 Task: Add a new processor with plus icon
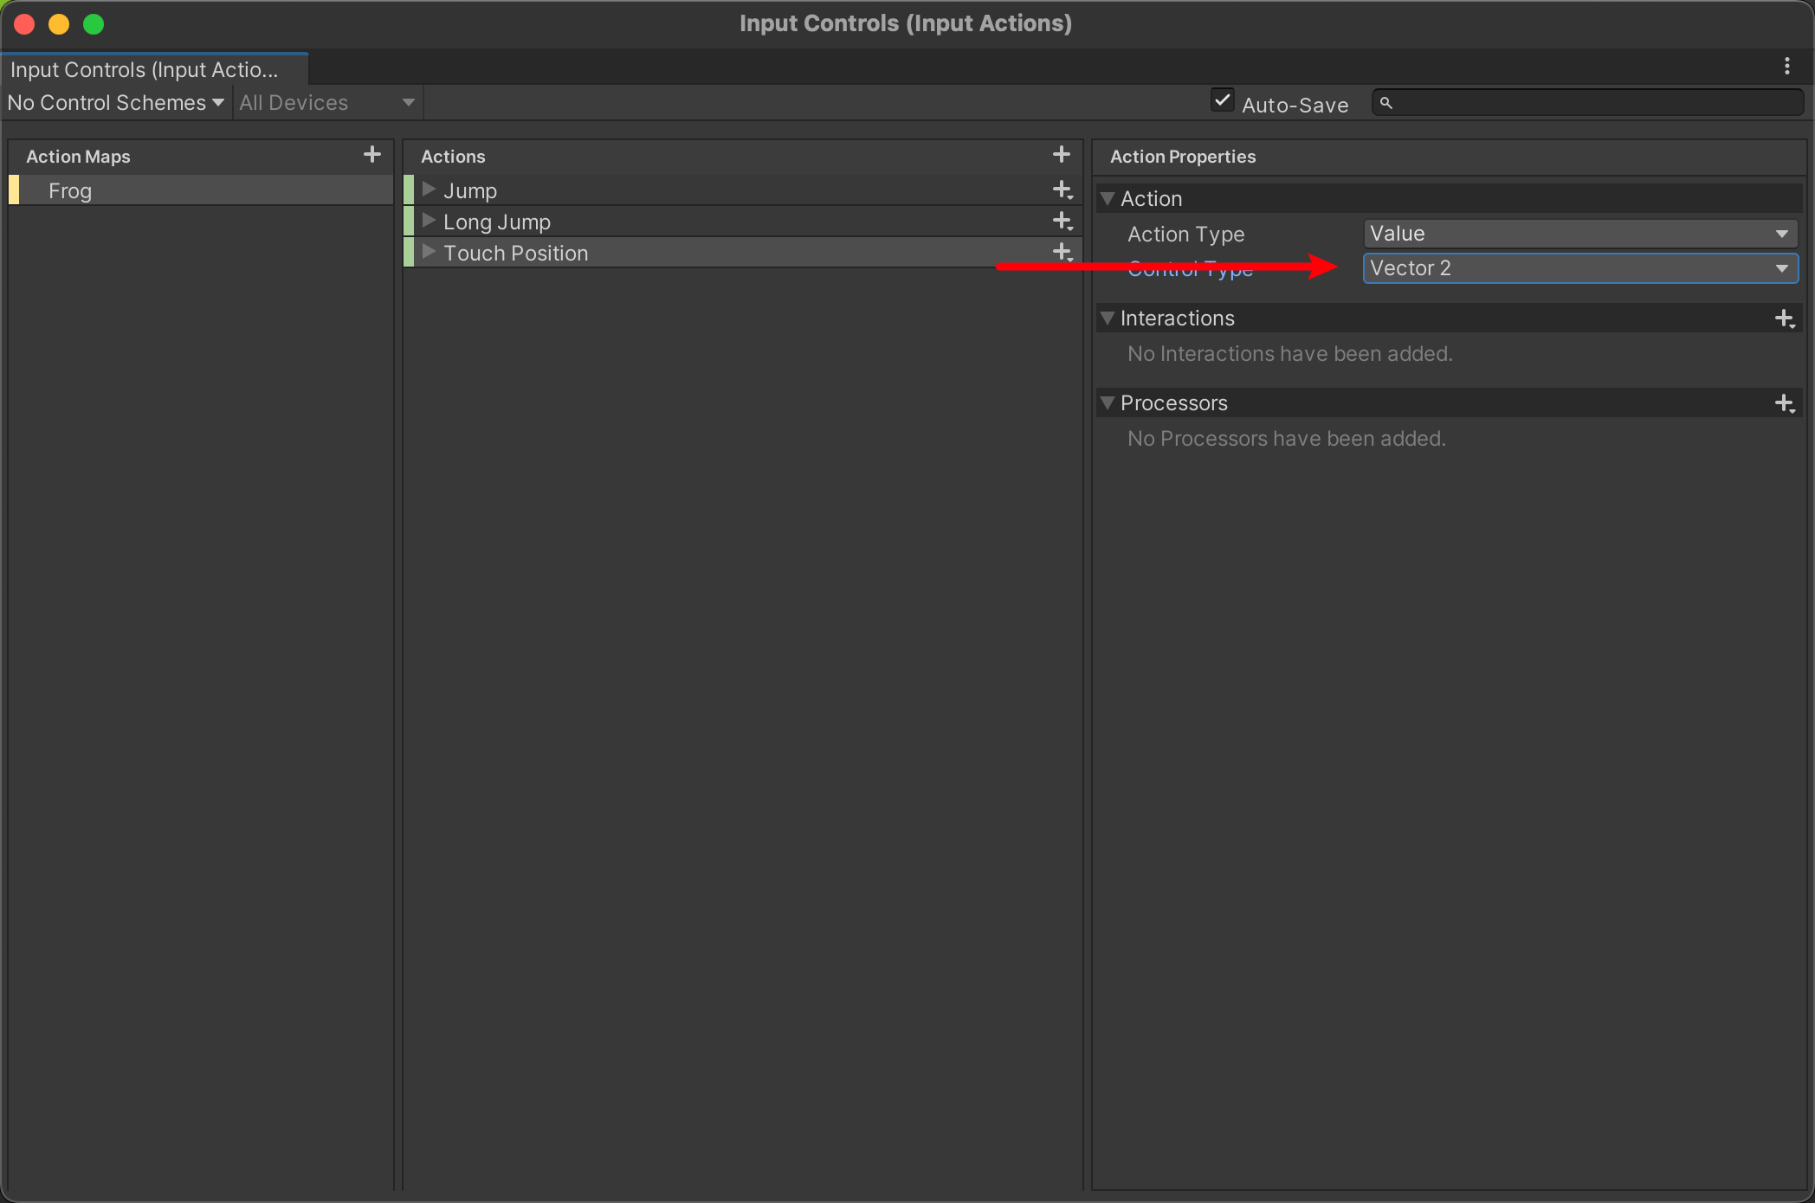pyautogui.click(x=1785, y=403)
